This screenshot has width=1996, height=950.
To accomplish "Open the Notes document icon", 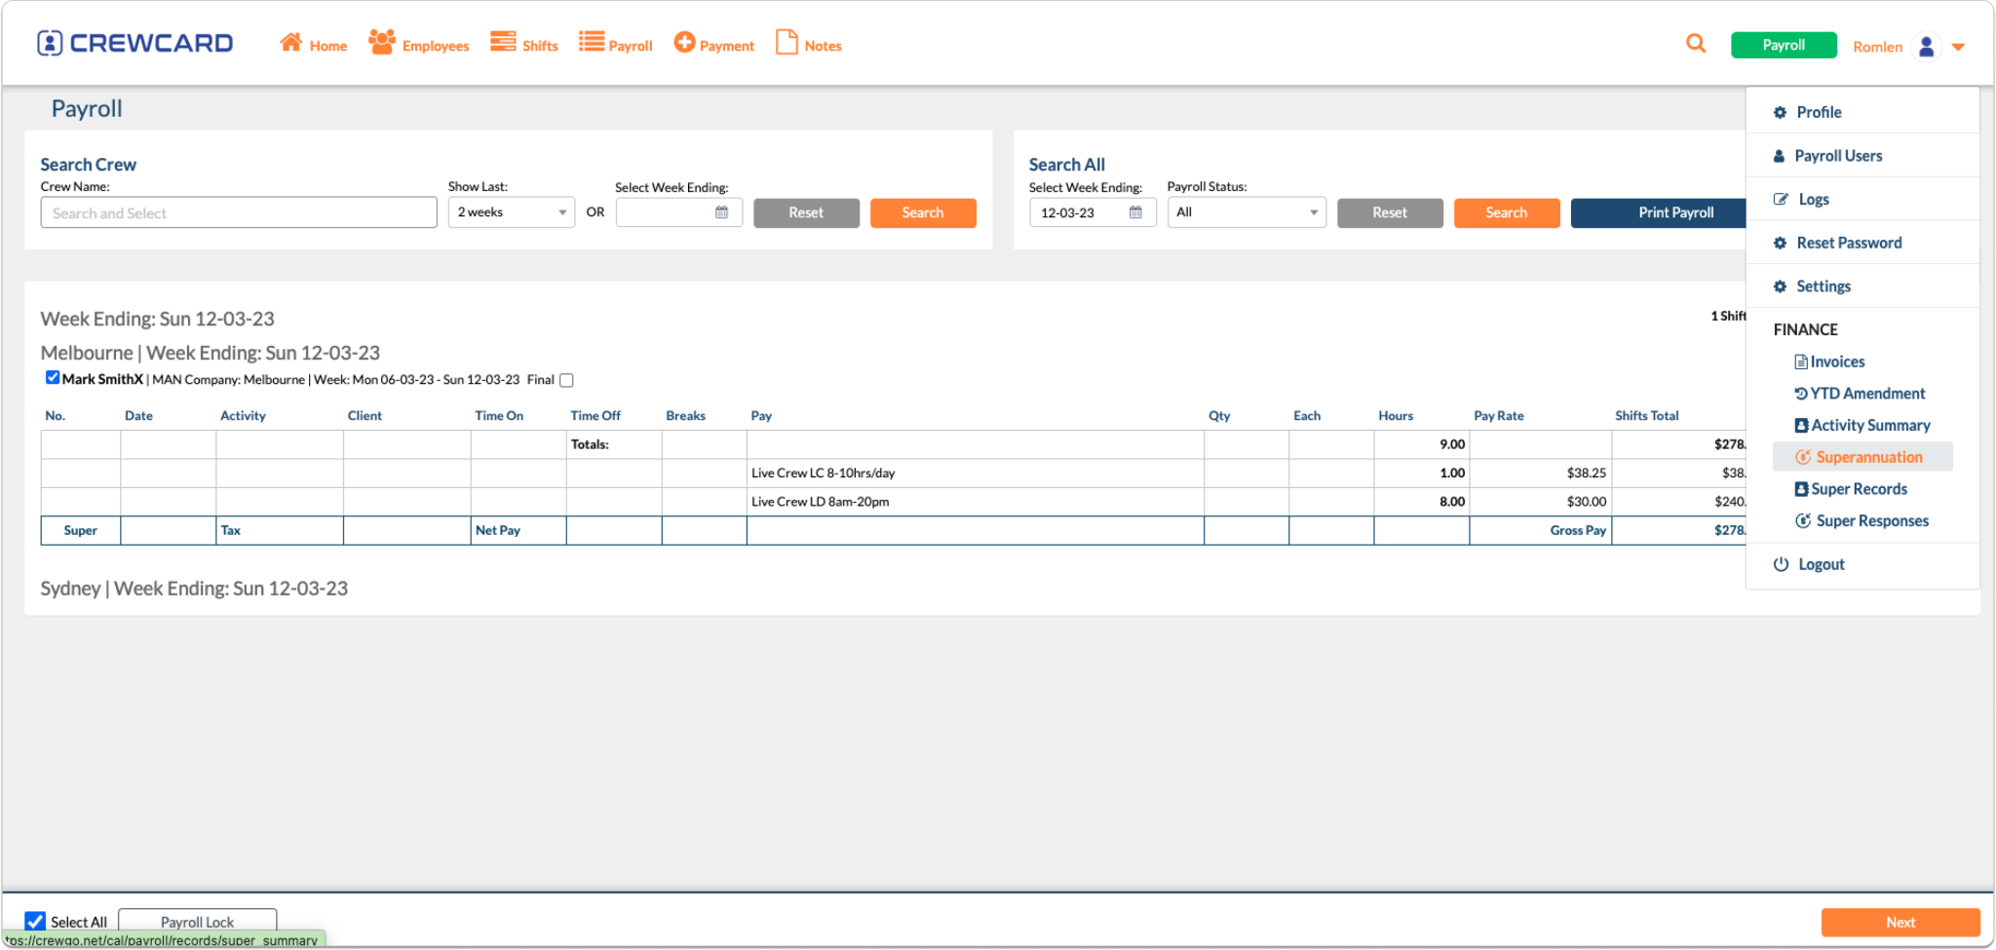I will [786, 41].
